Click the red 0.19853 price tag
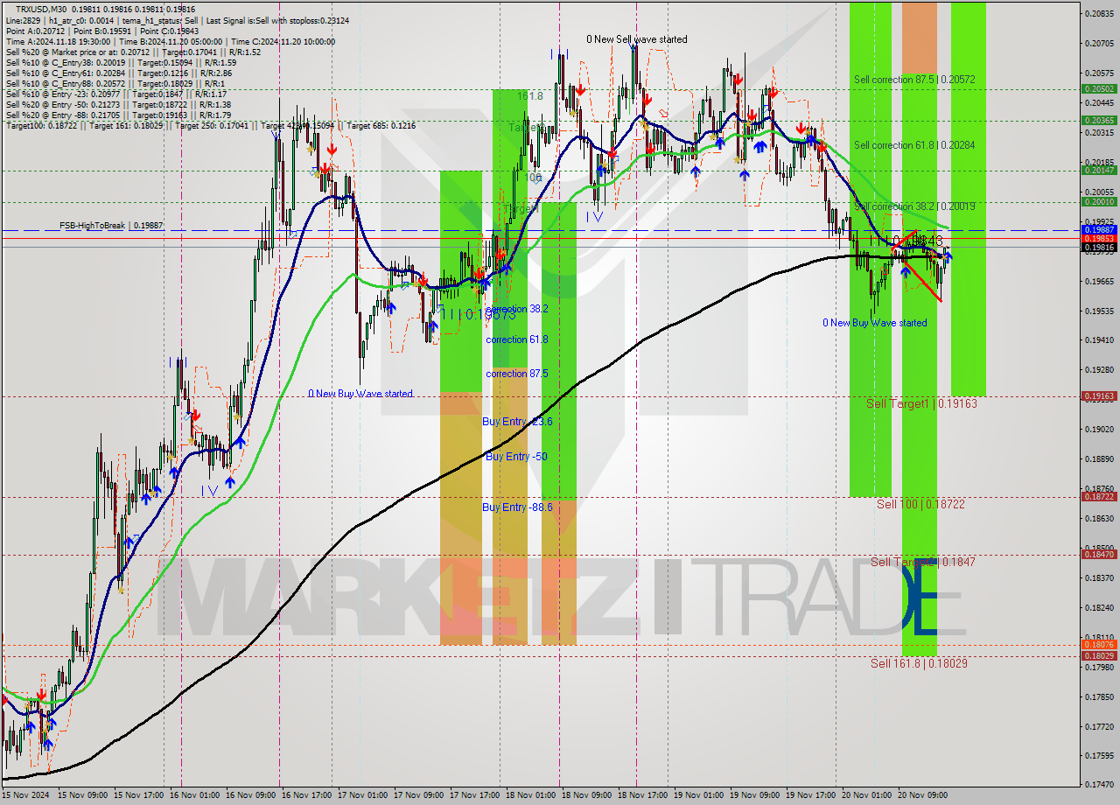Screen dimensions: 1120x805 1099,238
